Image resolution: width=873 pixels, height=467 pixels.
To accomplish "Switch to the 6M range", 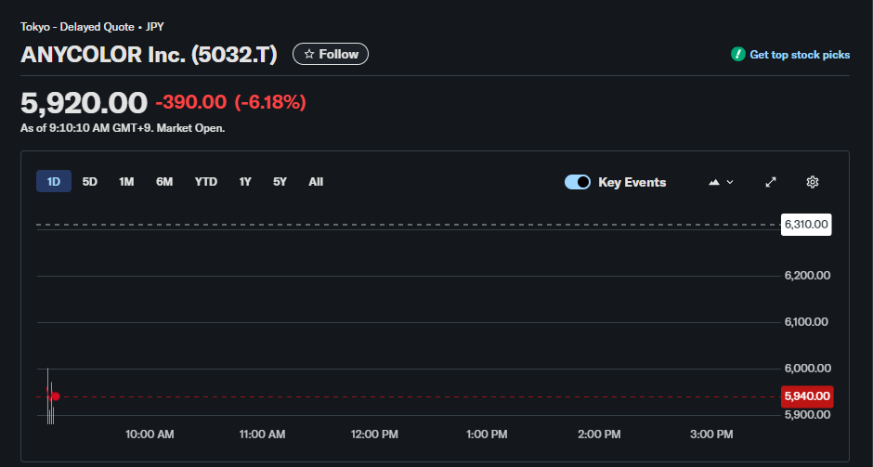I will (164, 181).
